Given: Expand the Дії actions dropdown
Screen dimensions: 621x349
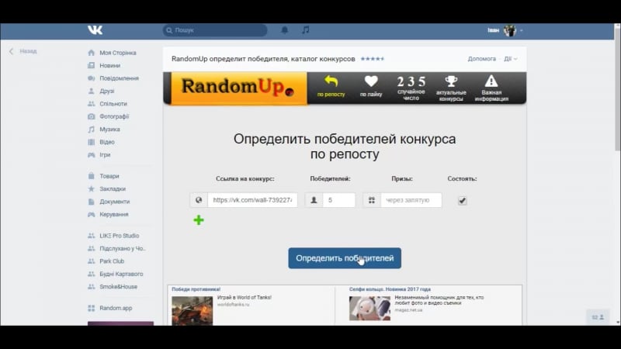Looking at the screenshot, I should pos(511,59).
